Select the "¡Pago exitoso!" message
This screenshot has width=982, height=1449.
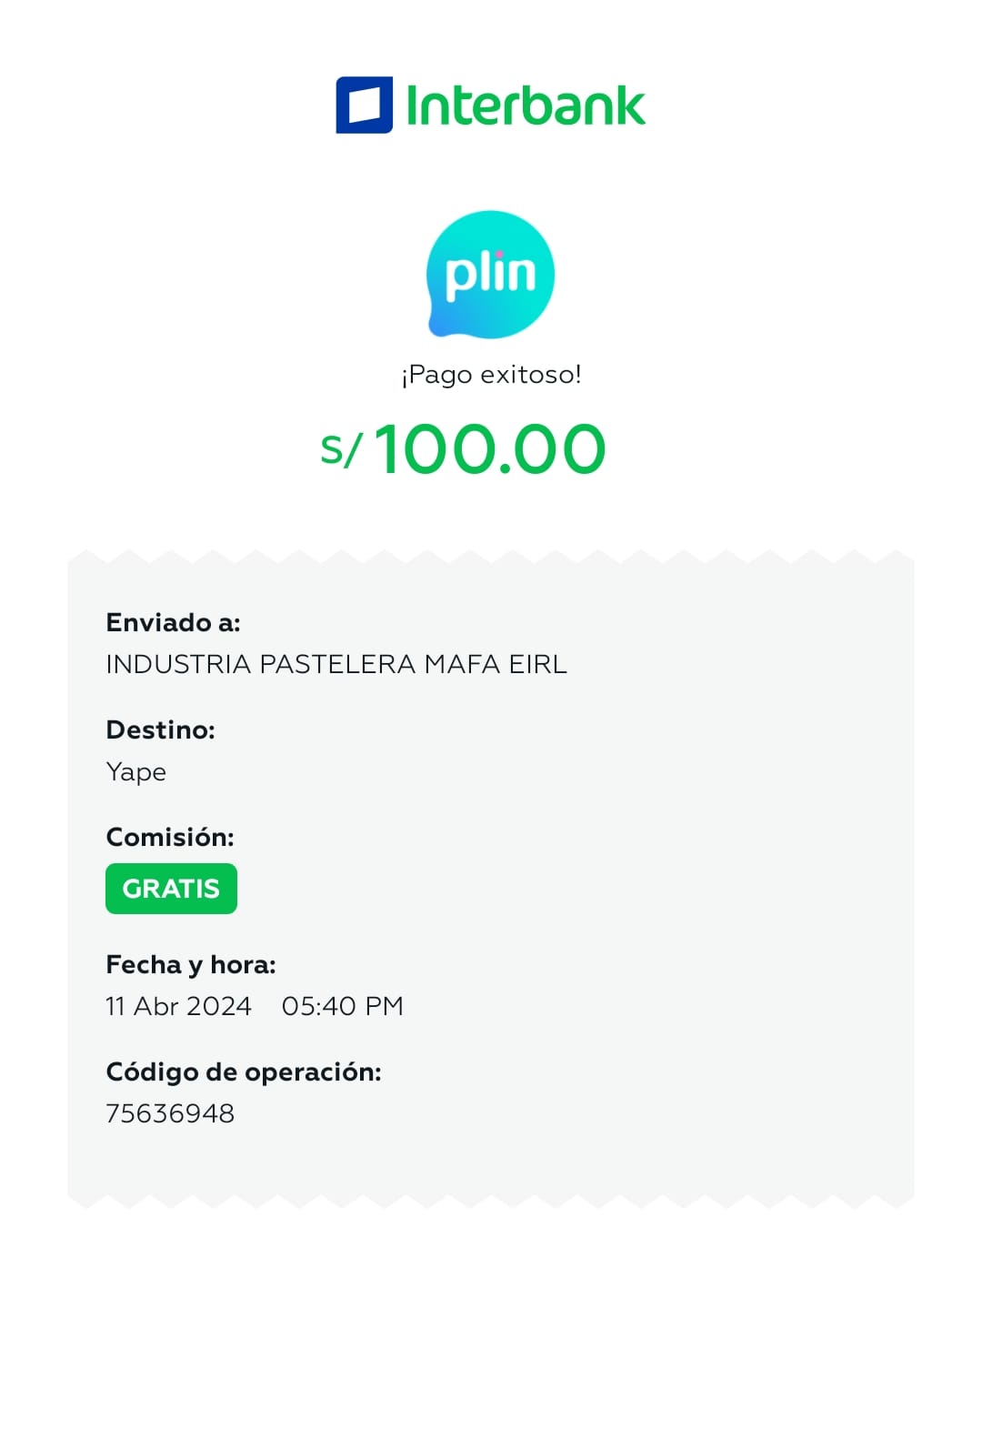(491, 375)
